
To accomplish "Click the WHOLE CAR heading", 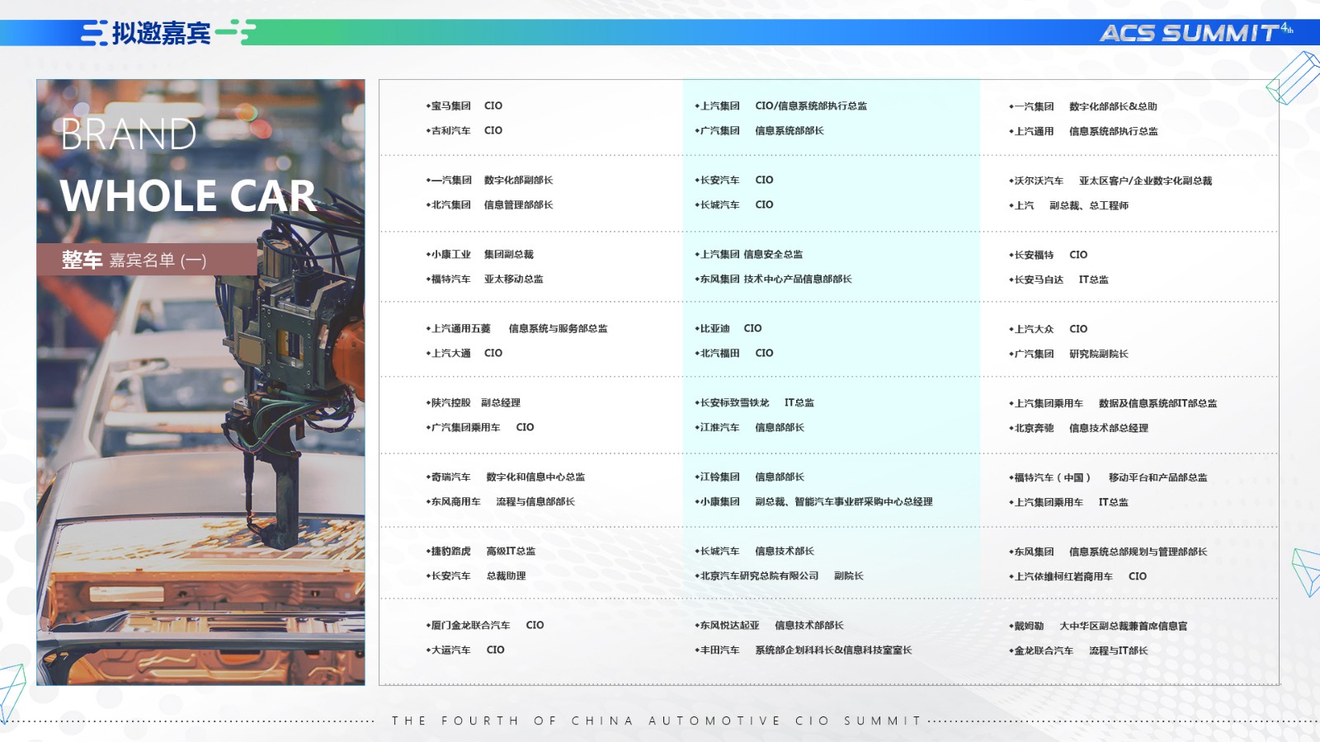I will 188,196.
